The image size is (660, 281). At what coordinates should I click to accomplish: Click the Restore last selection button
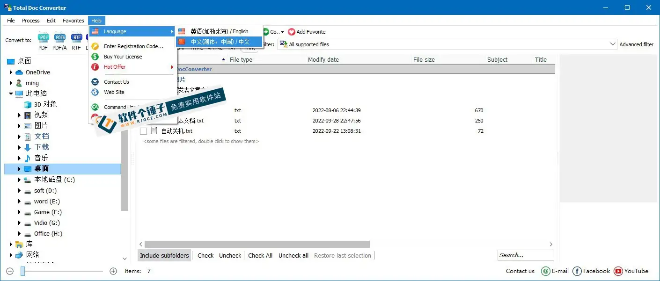pos(343,255)
